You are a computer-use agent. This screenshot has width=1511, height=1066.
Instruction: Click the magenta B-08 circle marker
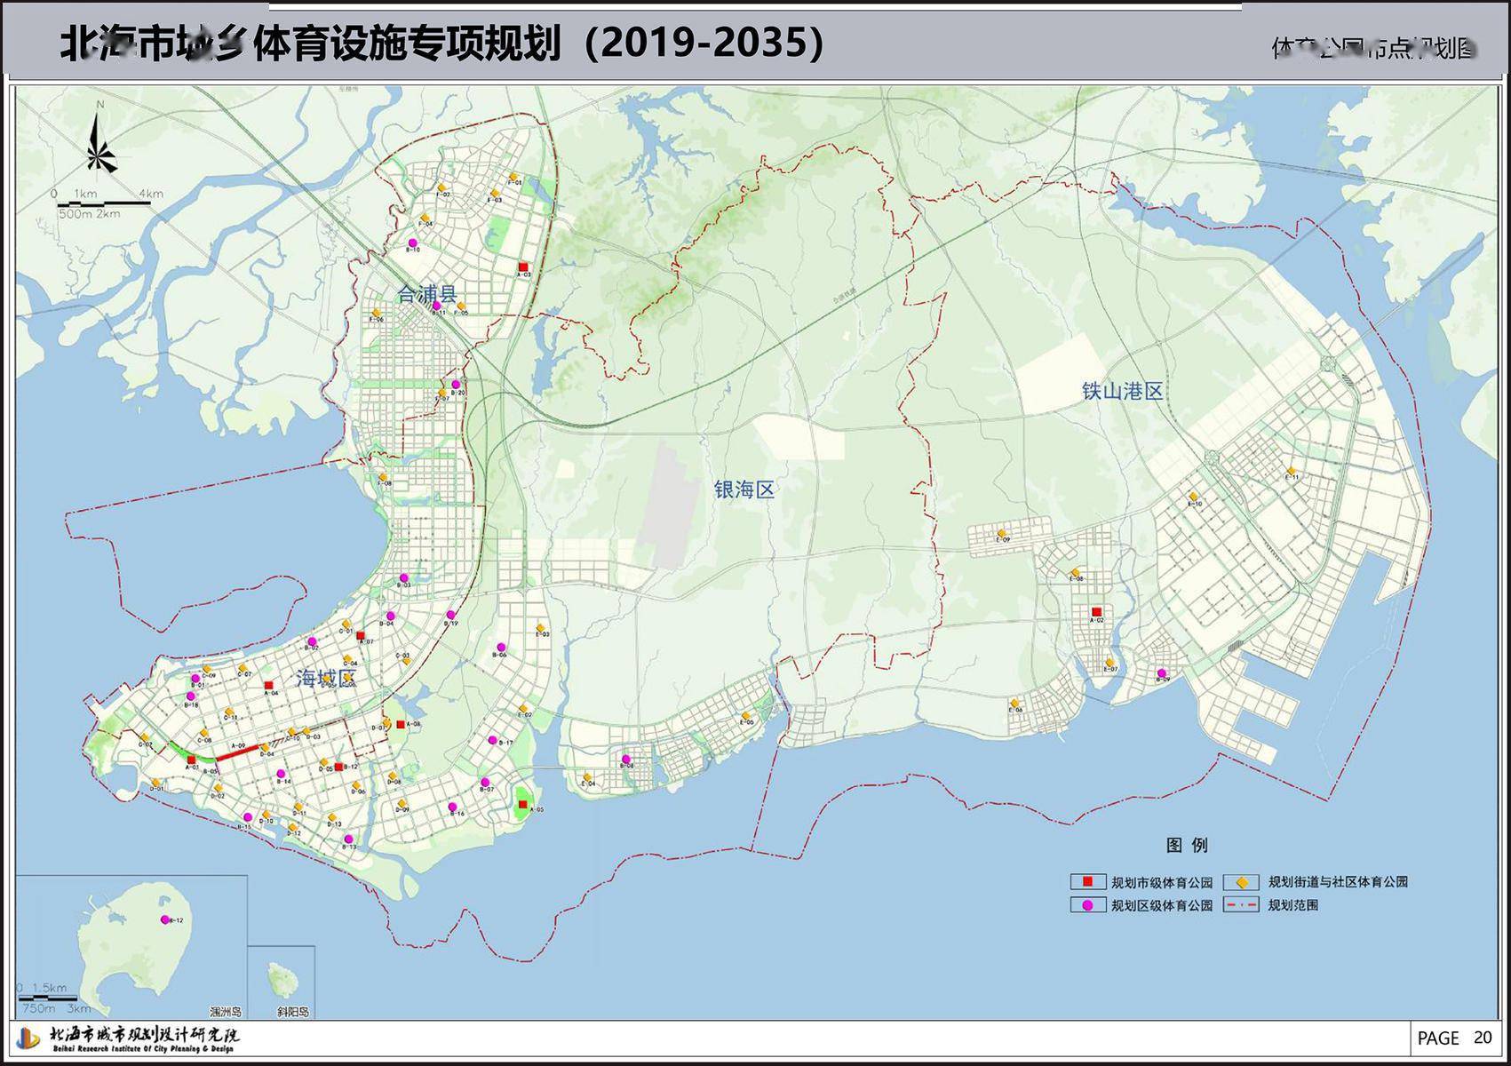tap(626, 759)
